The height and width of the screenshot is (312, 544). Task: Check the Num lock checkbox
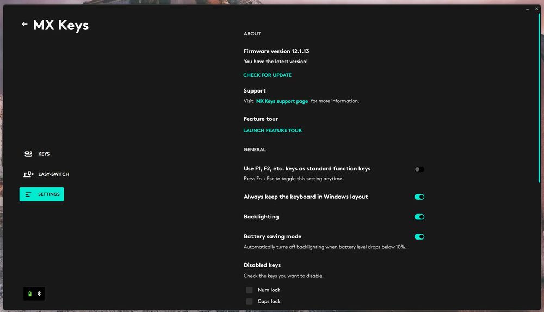tap(250, 290)
